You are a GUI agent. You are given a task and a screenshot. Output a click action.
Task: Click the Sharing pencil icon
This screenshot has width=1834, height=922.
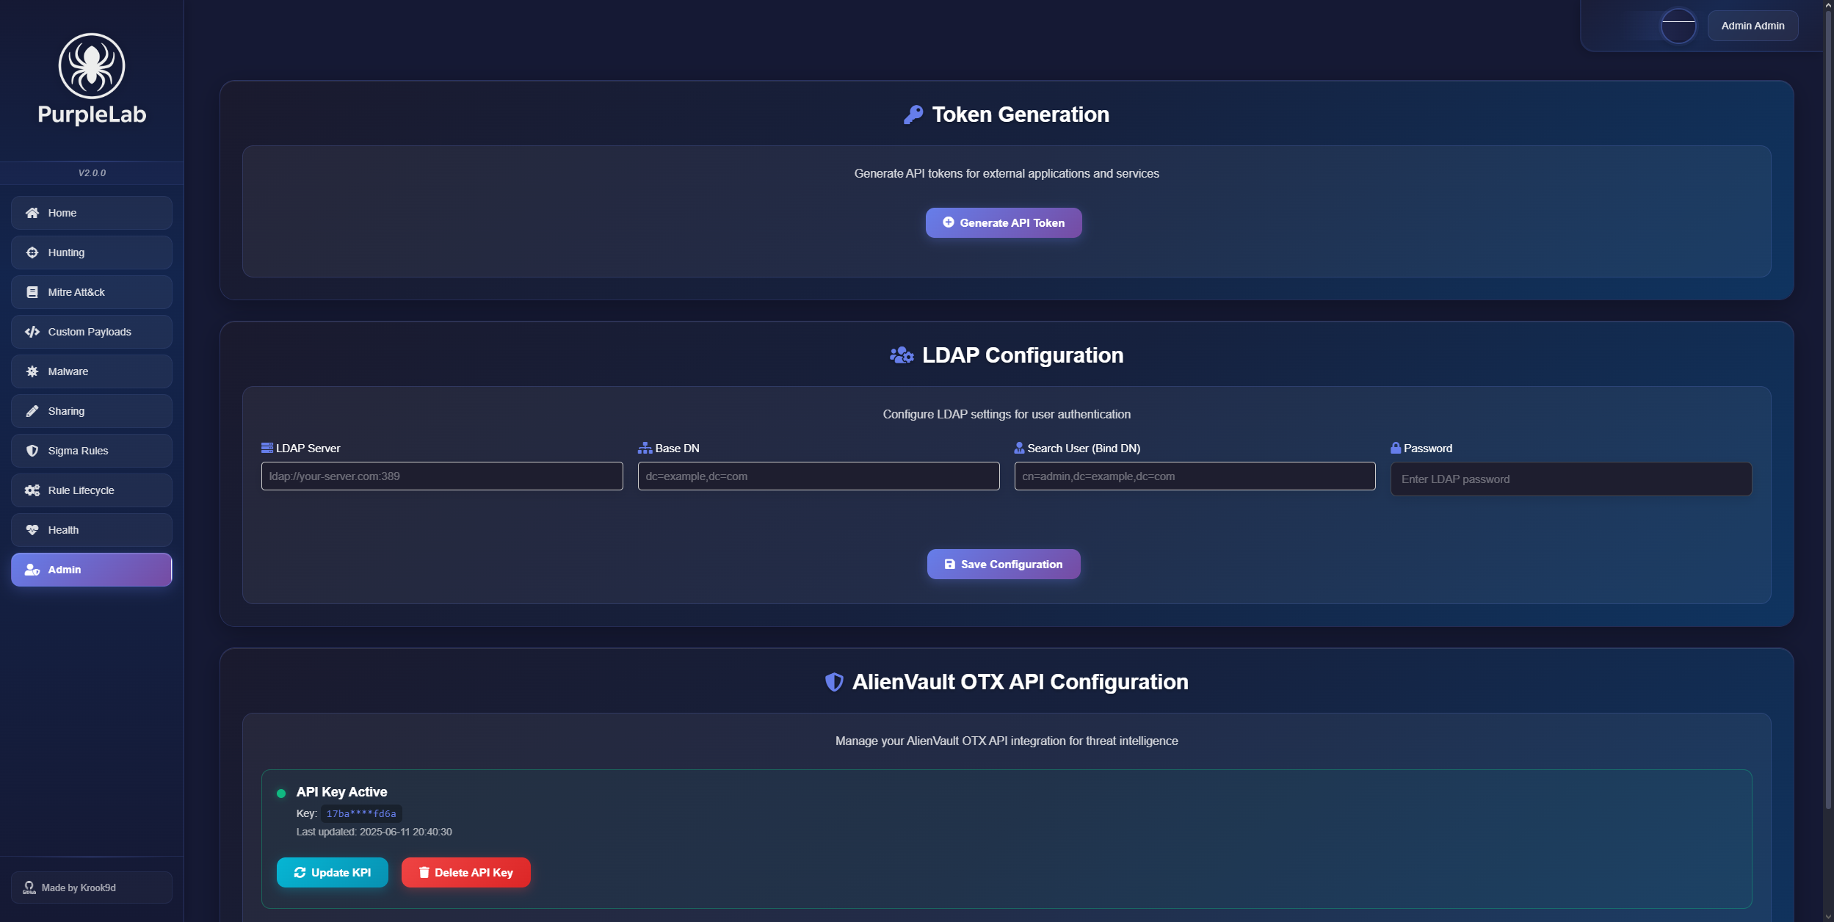click(32, 411)
